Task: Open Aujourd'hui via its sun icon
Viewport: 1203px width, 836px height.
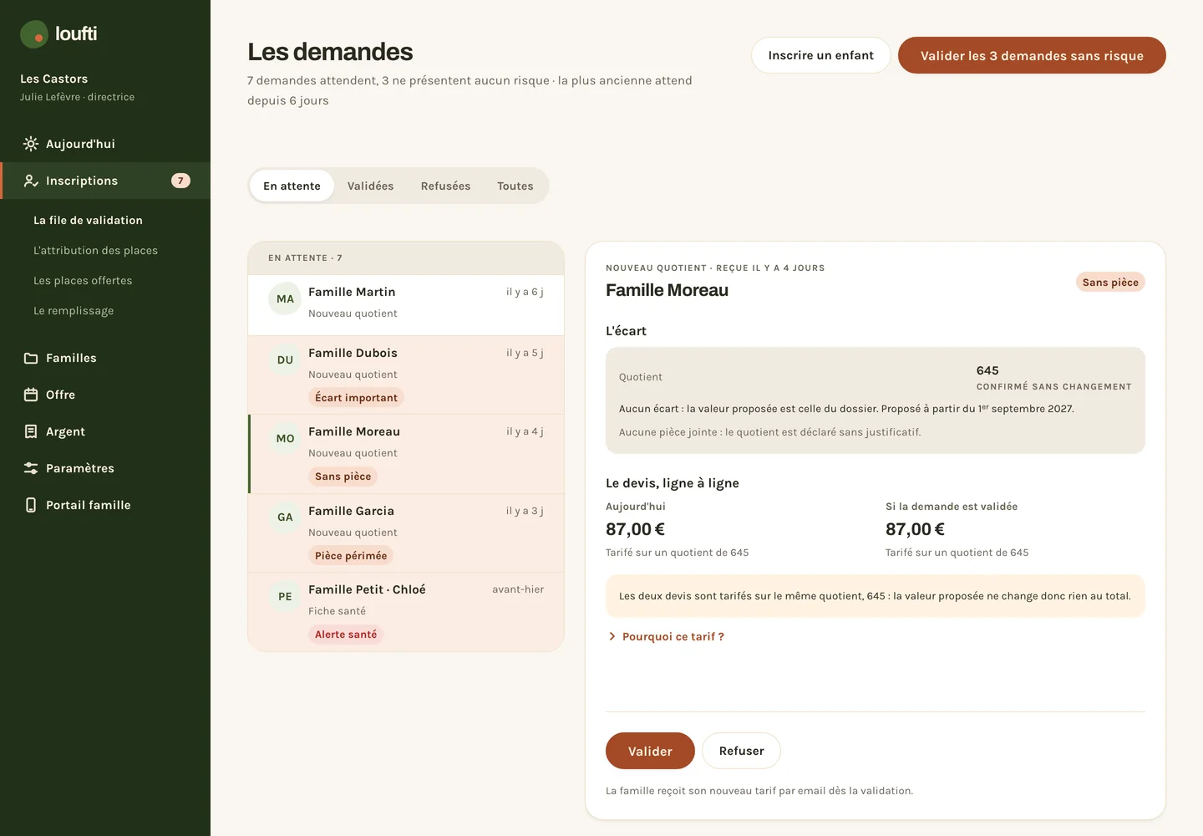Action: [31, 144]
